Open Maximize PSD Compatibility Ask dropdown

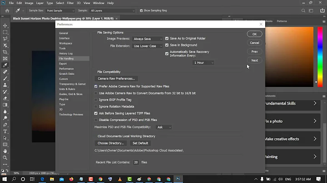click(163, 127)
